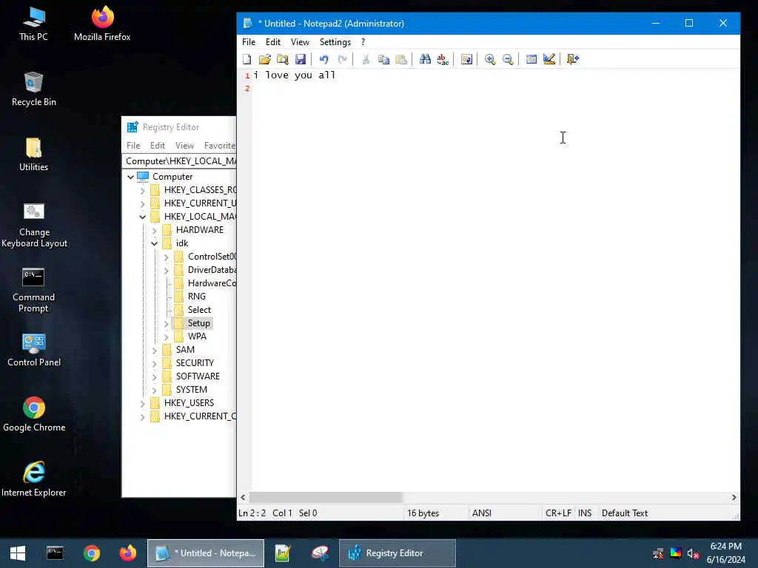Click the Browse/Find file icon in toolbar
Screen dimensions: 758x568
(282, 59)
